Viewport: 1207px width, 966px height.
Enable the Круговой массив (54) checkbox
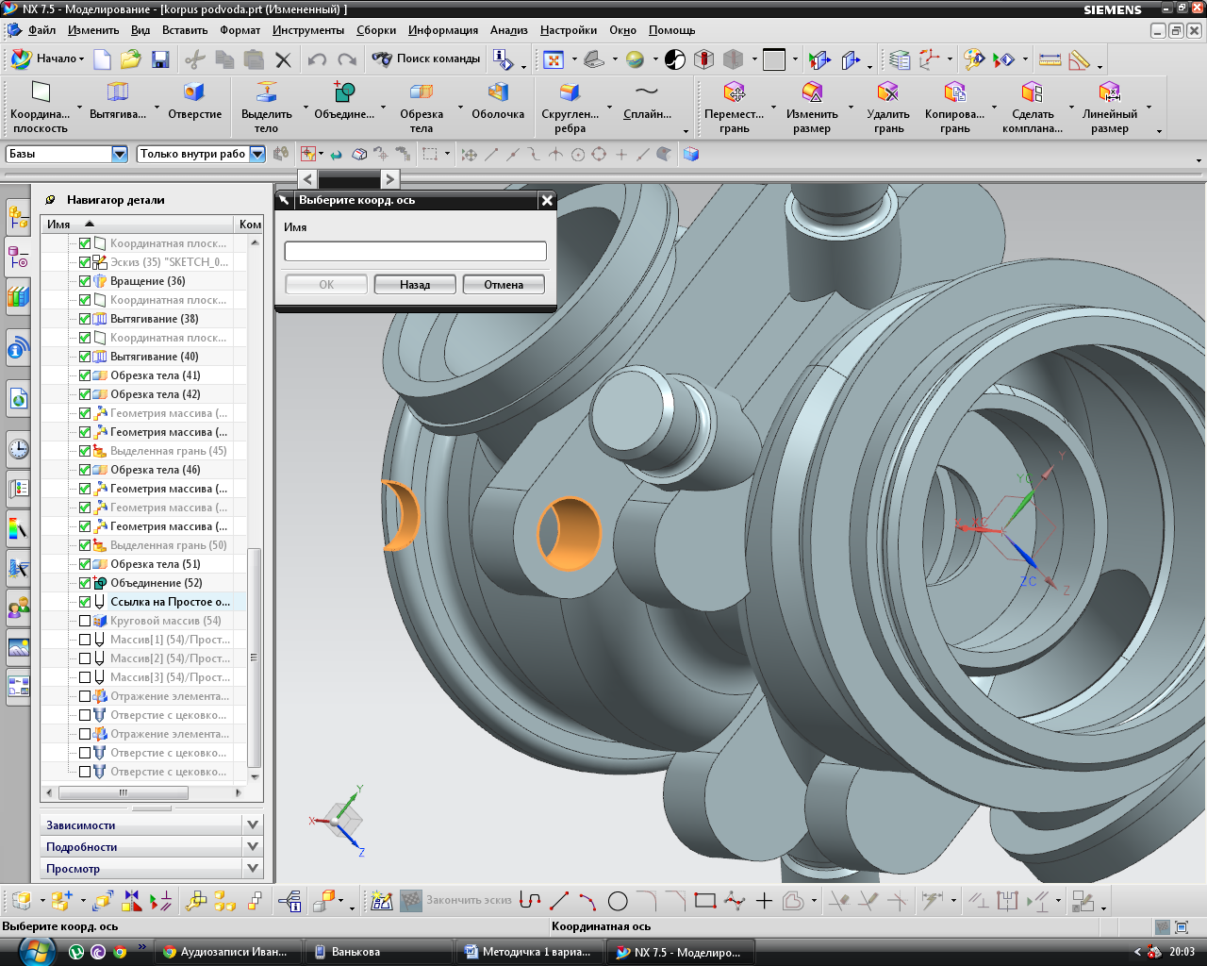coord(85,621)
